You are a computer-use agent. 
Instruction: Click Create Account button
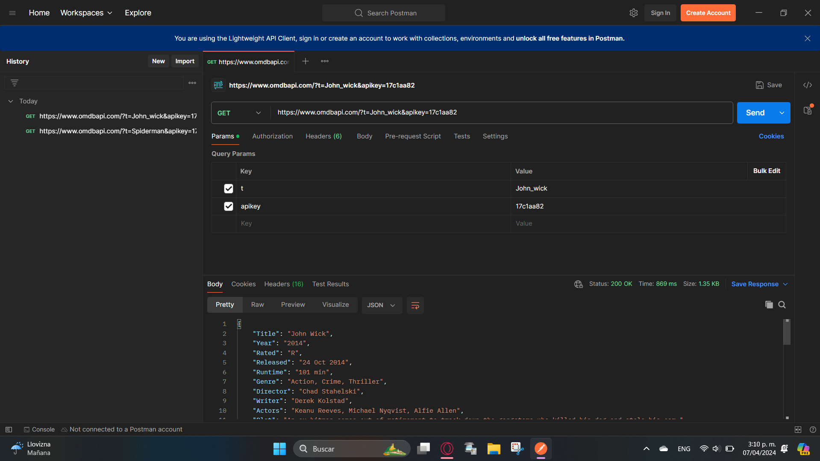pos(708,13)
